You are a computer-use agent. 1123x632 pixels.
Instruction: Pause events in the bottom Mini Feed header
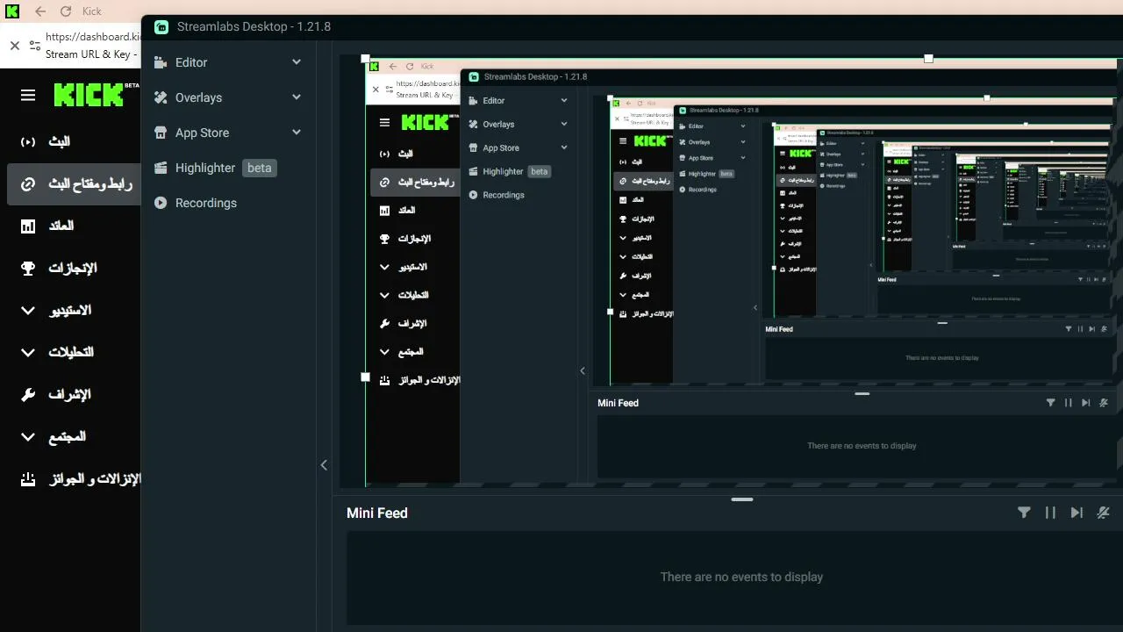pyautogui.click(x=1050, y=513)
